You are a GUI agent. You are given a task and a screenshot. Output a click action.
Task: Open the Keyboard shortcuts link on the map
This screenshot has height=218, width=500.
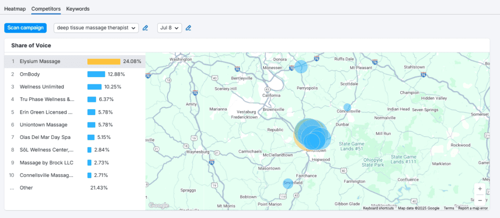click(x=378, y=208)
